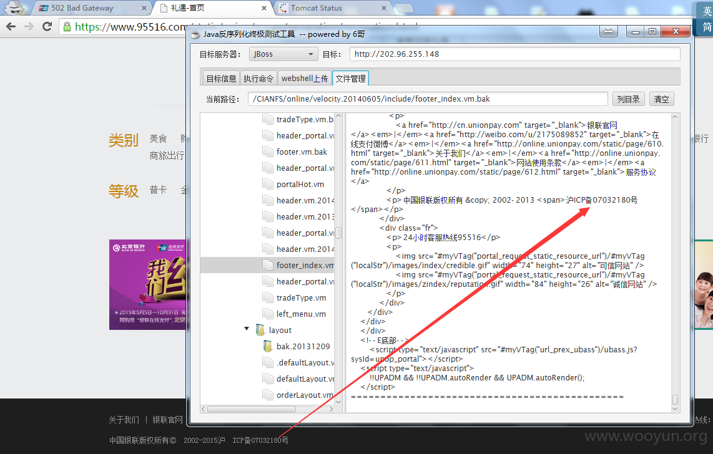Switch to 礼遇-首页 tab
Image resolution: width=713 pixels, height=454 pixels.
(x=212, y=8)
